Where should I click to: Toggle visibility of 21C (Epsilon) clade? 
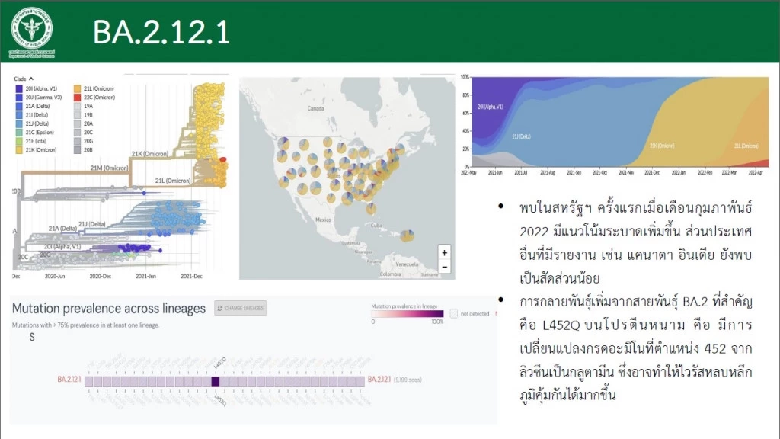pyautogui.click(x=18, y=133)
